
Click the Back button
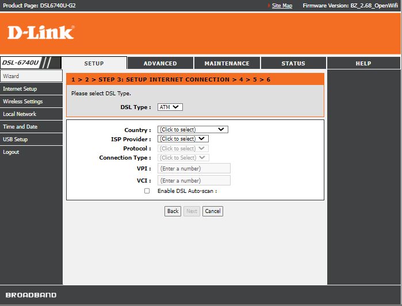tap(173, 211)
